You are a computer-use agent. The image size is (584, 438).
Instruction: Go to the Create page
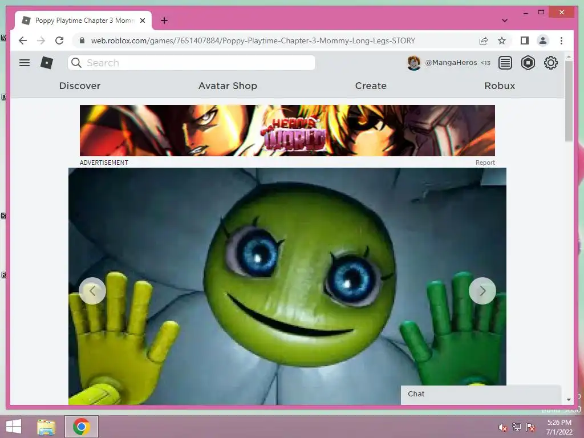coord(371,86)
